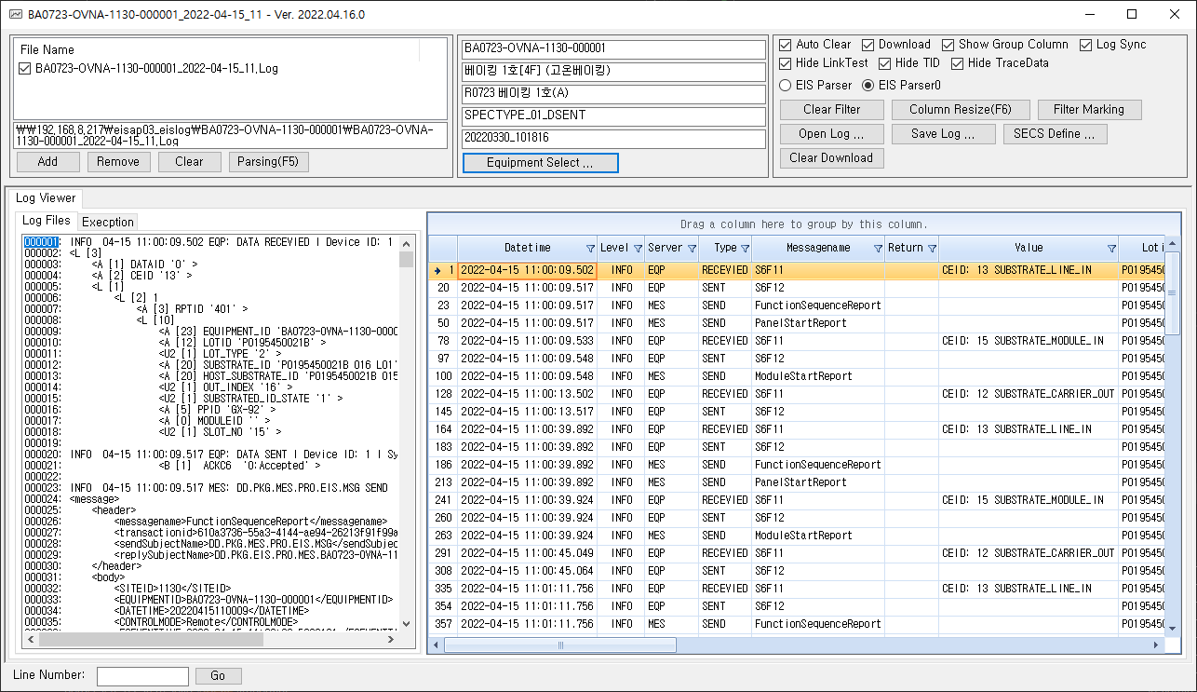Click the Datetime column filter icon
Viewport: 1197px width, 692px height.
[x=590, y=249]
